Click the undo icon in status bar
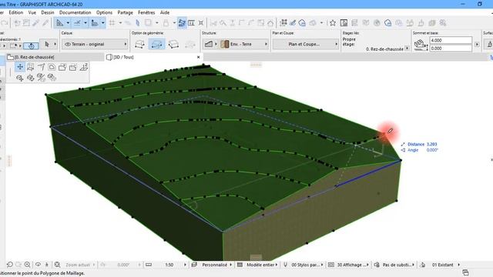 10,265
